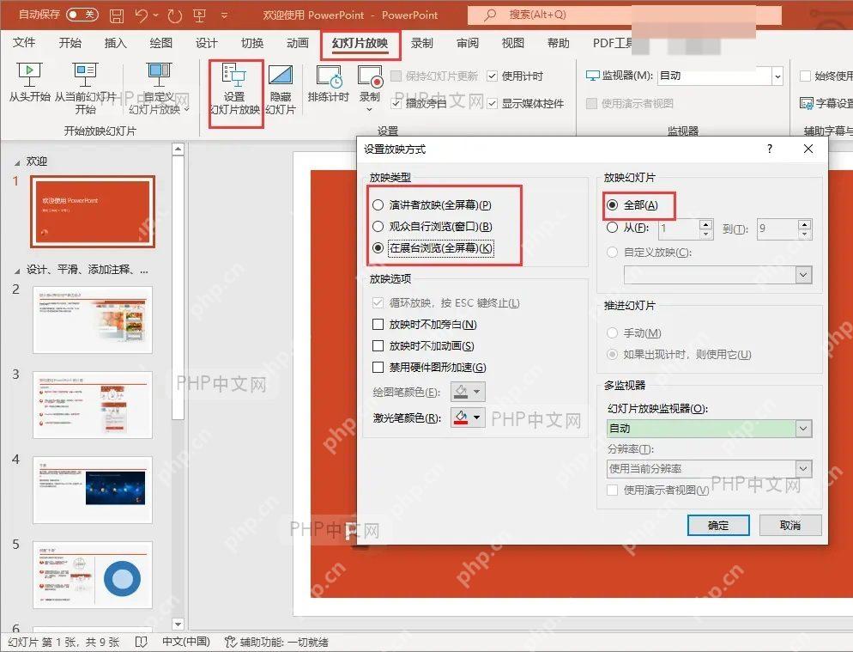
Task: Select slide 1 thumbnail
Action: point(93,211)
